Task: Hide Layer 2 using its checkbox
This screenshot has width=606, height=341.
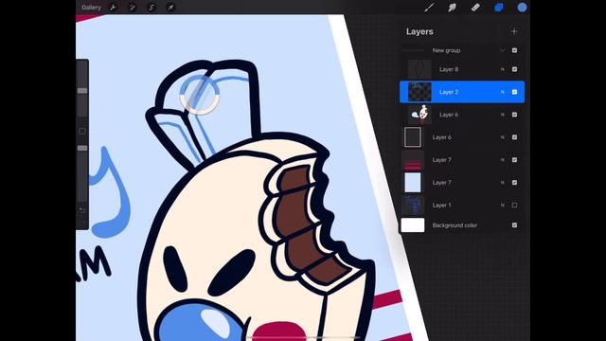Action: 514,92
